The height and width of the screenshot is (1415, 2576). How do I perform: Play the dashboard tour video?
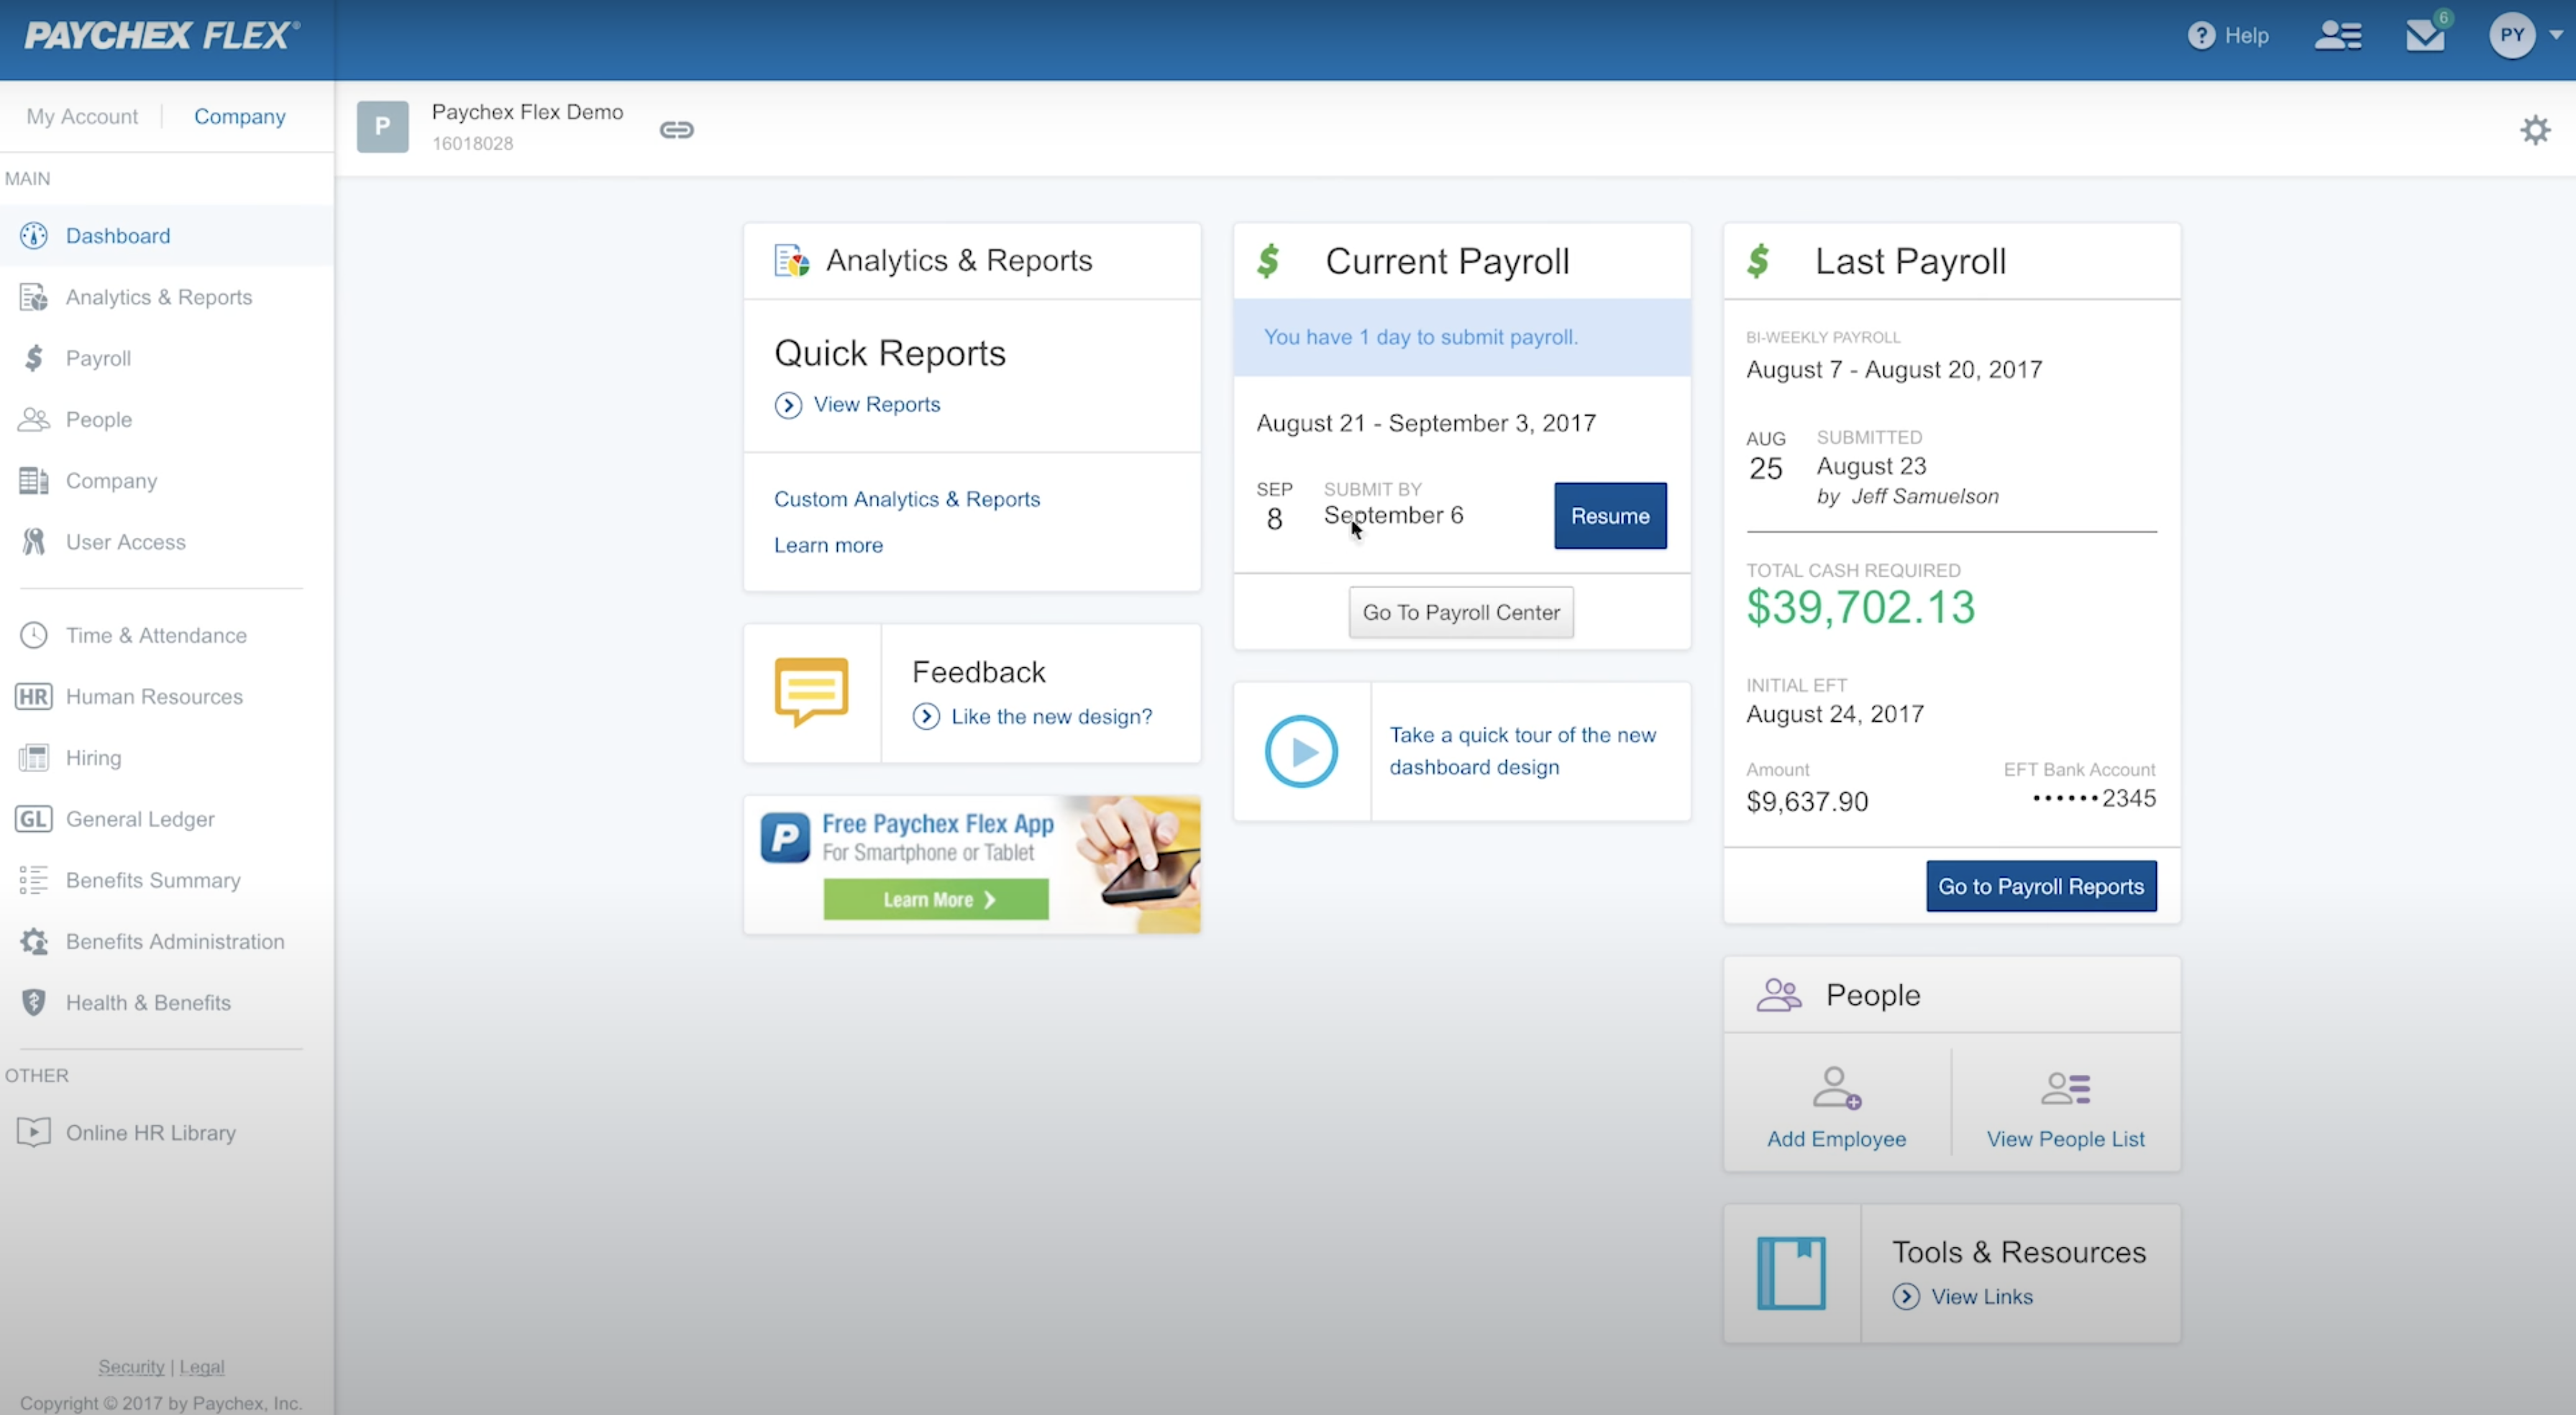pos(1301,751)
